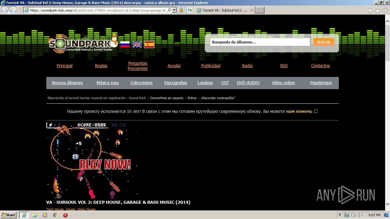Click Internet Explorer taskbar icon
Screen dimensions: 390x219
24,215
